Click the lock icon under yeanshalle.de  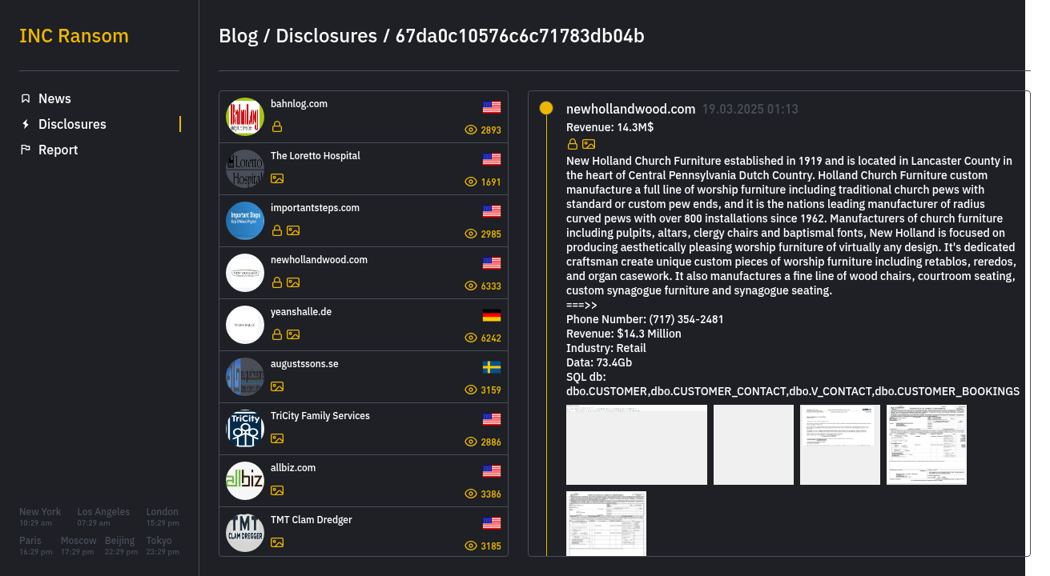pyautogui.click(x=277, y=334)
